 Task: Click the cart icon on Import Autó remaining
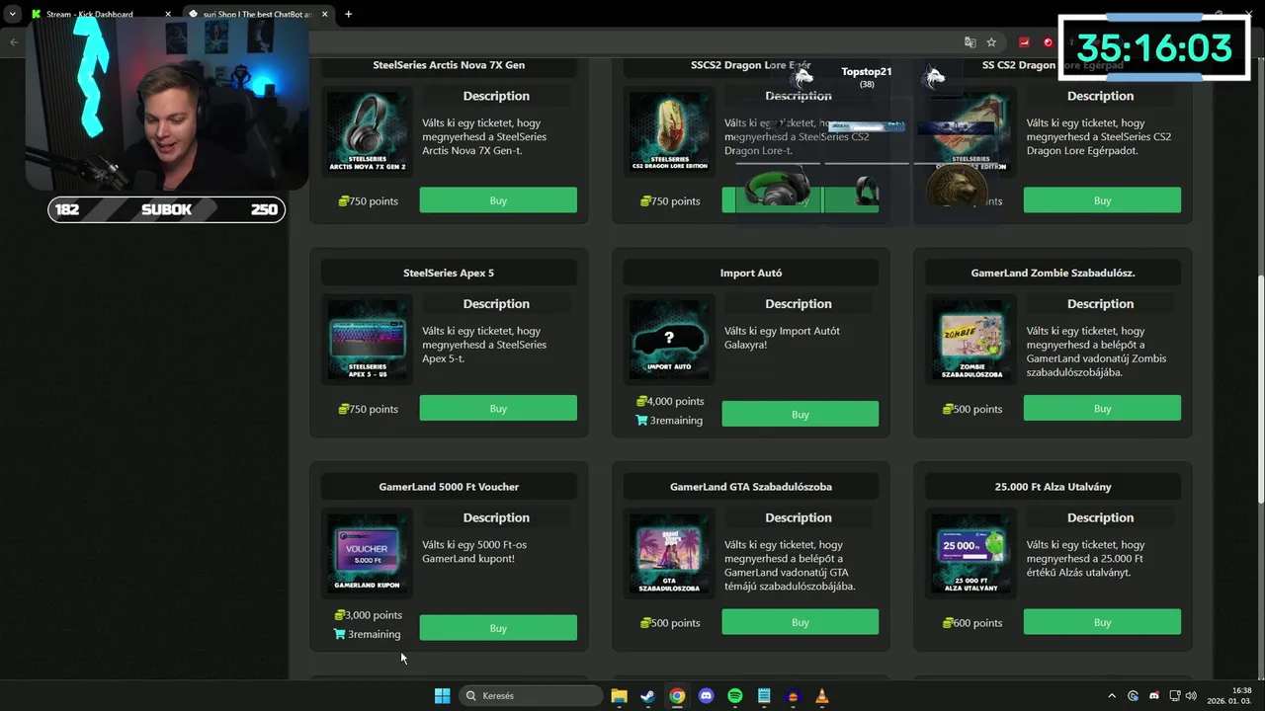click(641, 420)
